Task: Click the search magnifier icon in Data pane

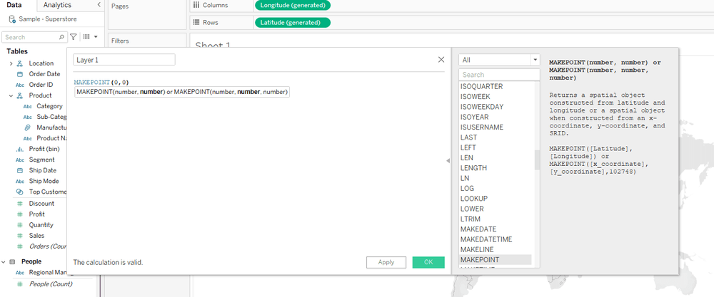Action: tap(61, 37)
